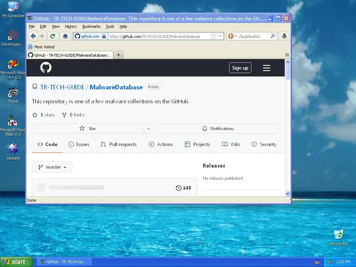This screenshot has width=356, height=267.
Task: Click the GitHub taskbar window button
Action: [x=65, y=262]
